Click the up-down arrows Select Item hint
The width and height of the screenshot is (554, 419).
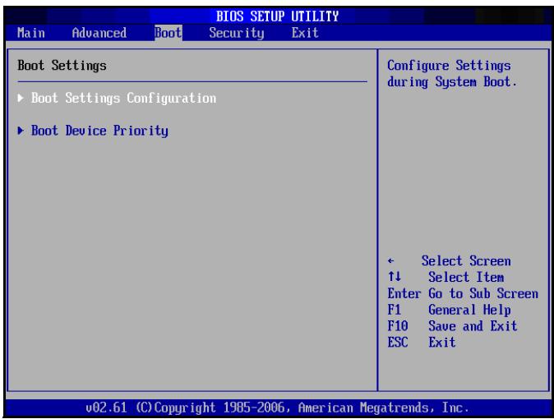[446, 277]
